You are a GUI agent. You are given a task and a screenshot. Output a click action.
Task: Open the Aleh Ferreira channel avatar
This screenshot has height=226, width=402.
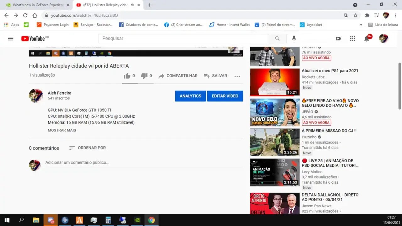[x=36, y=96]
